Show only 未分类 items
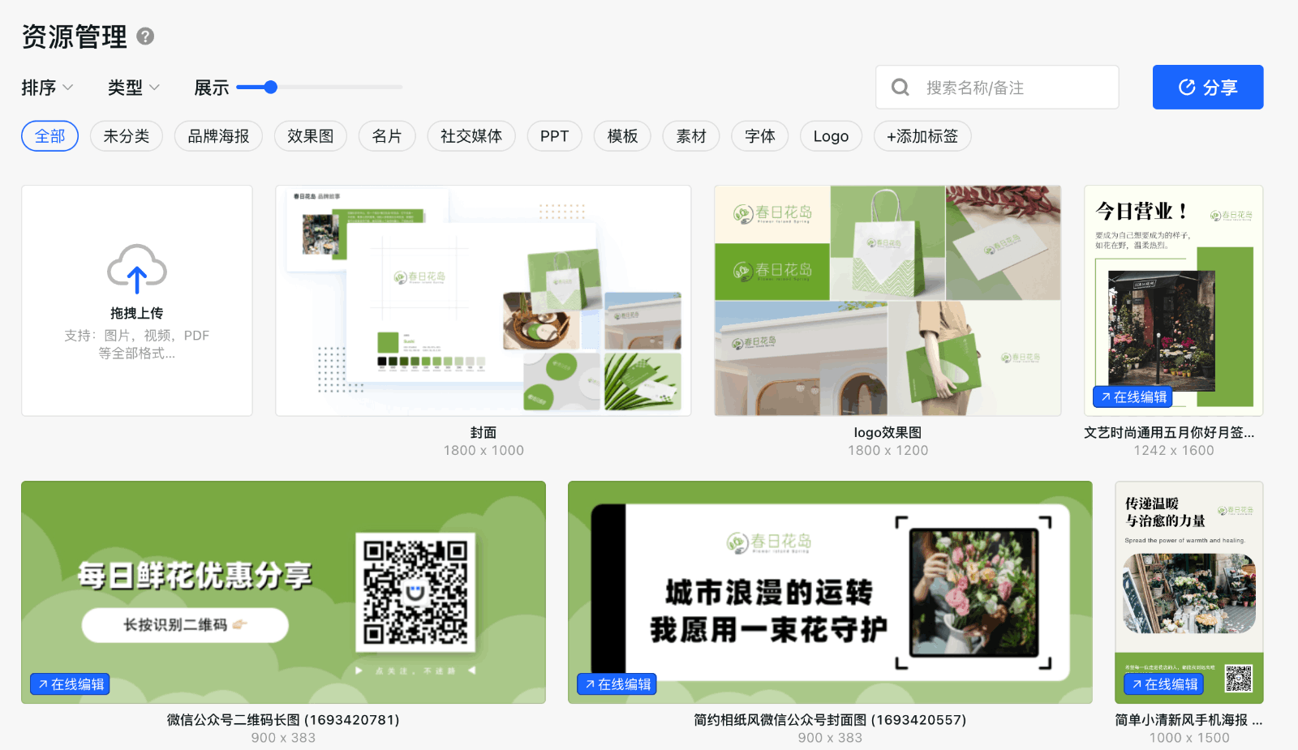This screenshot has width=1298, height=750. [x=126, y=136]
